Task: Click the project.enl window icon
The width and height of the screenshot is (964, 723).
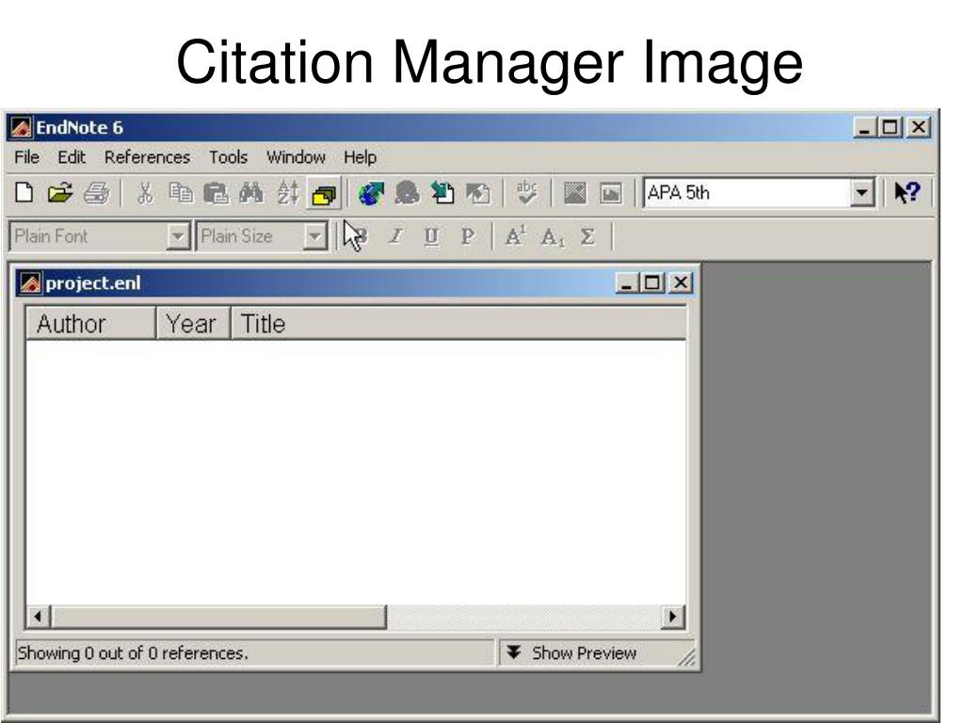Action: 30,283
